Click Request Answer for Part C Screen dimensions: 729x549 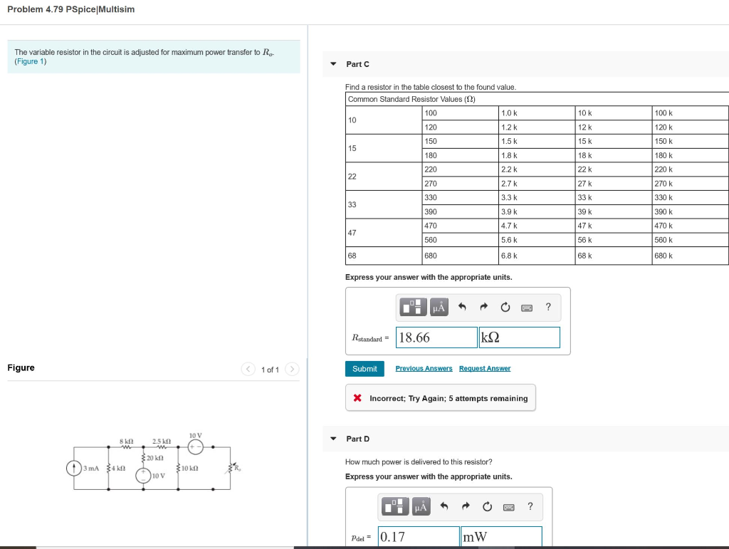(x=483, y=368)
